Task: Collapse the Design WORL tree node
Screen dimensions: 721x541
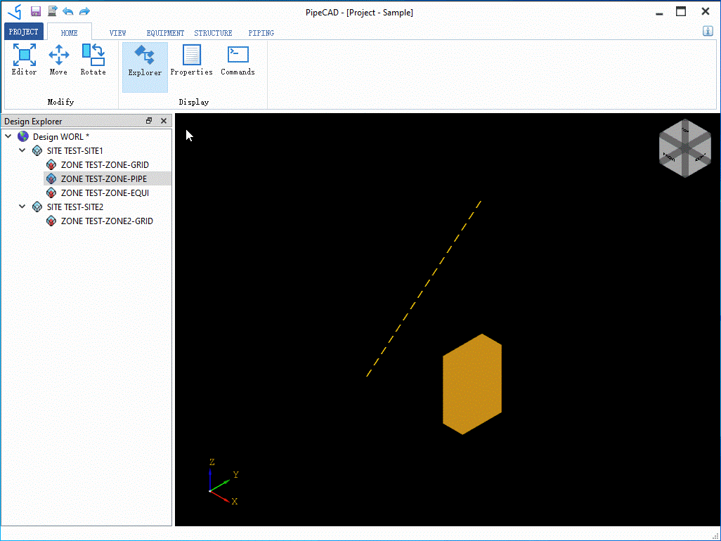Action: [8, 136]
